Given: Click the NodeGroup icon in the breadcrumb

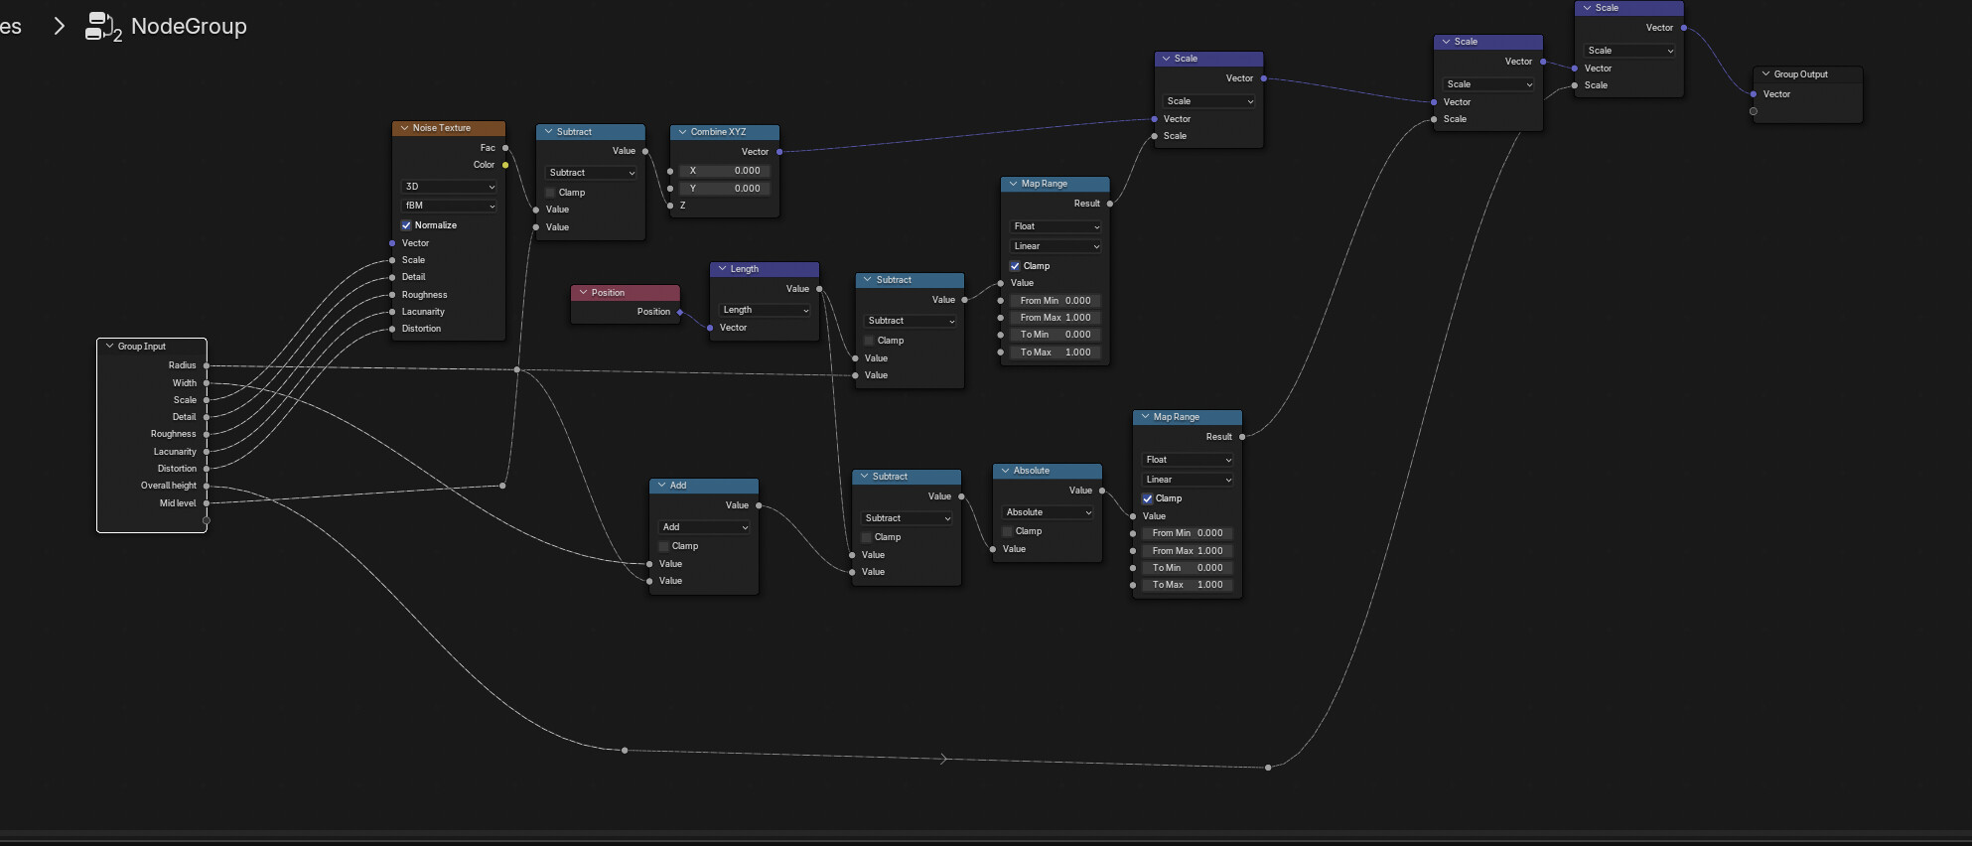Looking at the screenshot, I should pos(103,27).
